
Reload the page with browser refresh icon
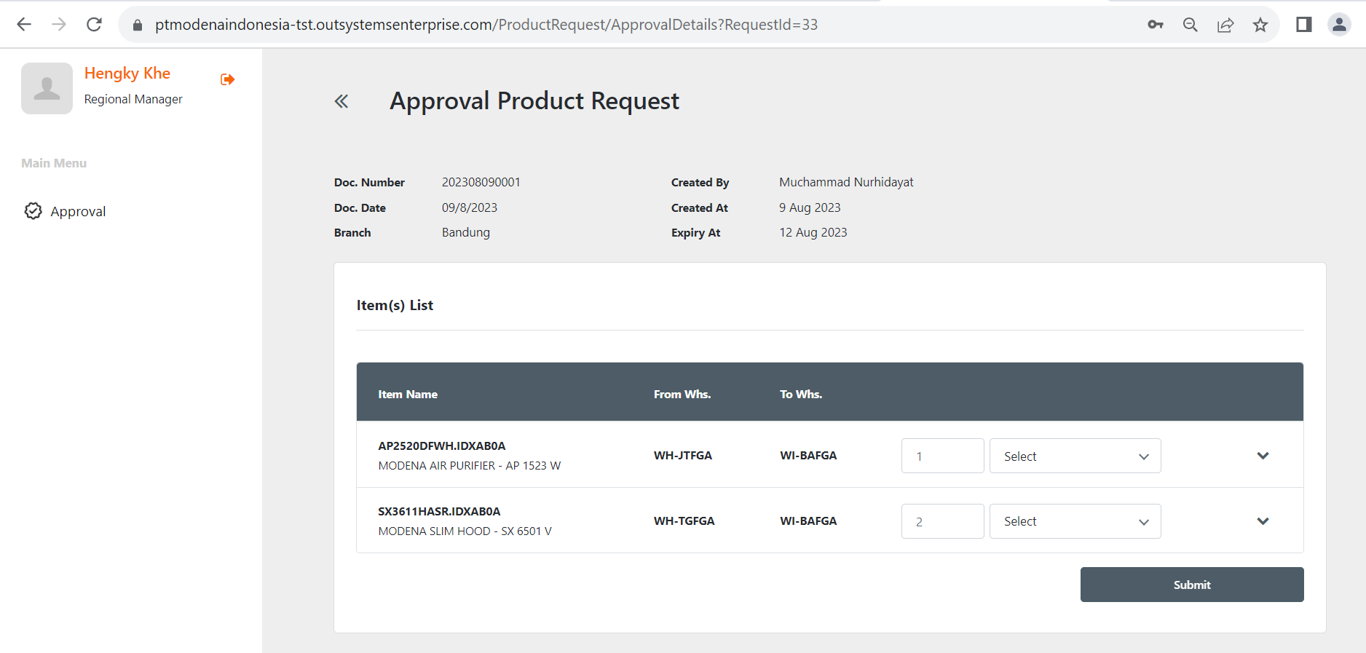94,25
